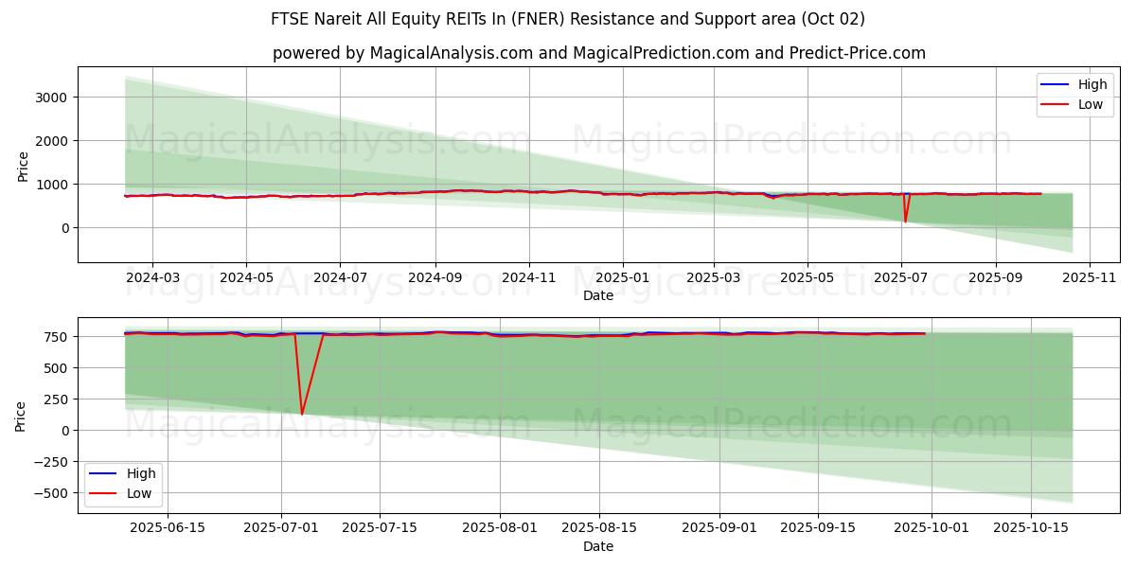Click the '2025-11' tick label on top chart

(x=1090, y=278)
